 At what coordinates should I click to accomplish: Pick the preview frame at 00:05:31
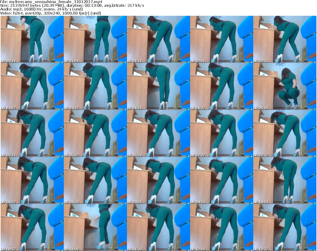[32, 133]
